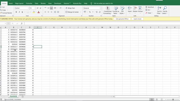Screen dimensions: 180x101
Task: Open Cell Styles gallery
Action: tap(122, 10)
